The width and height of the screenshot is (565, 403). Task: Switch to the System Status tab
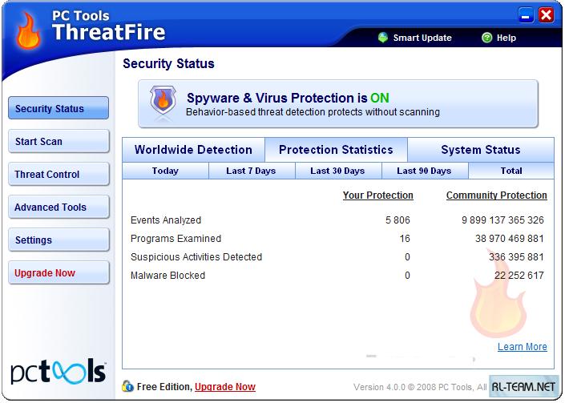click(480, 150)
